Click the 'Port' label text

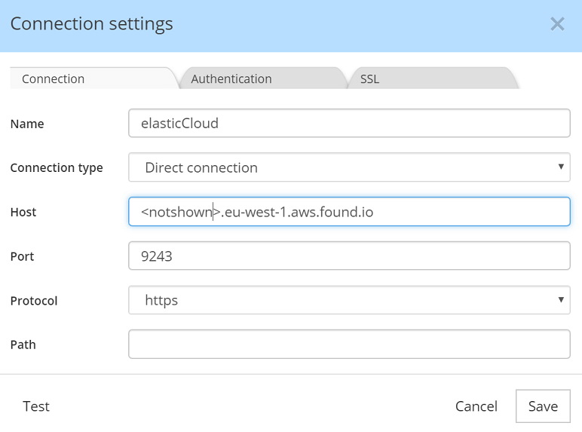coord(23,256)
